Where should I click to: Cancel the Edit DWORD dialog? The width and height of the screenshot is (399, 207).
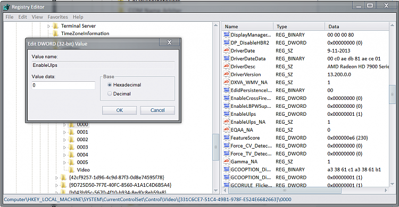[157, 110]
